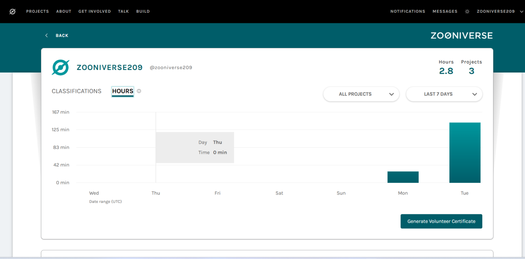Screen dimensions: 525x259
Task: Click the Projects count value 3
Action: [x=472, y=71]
